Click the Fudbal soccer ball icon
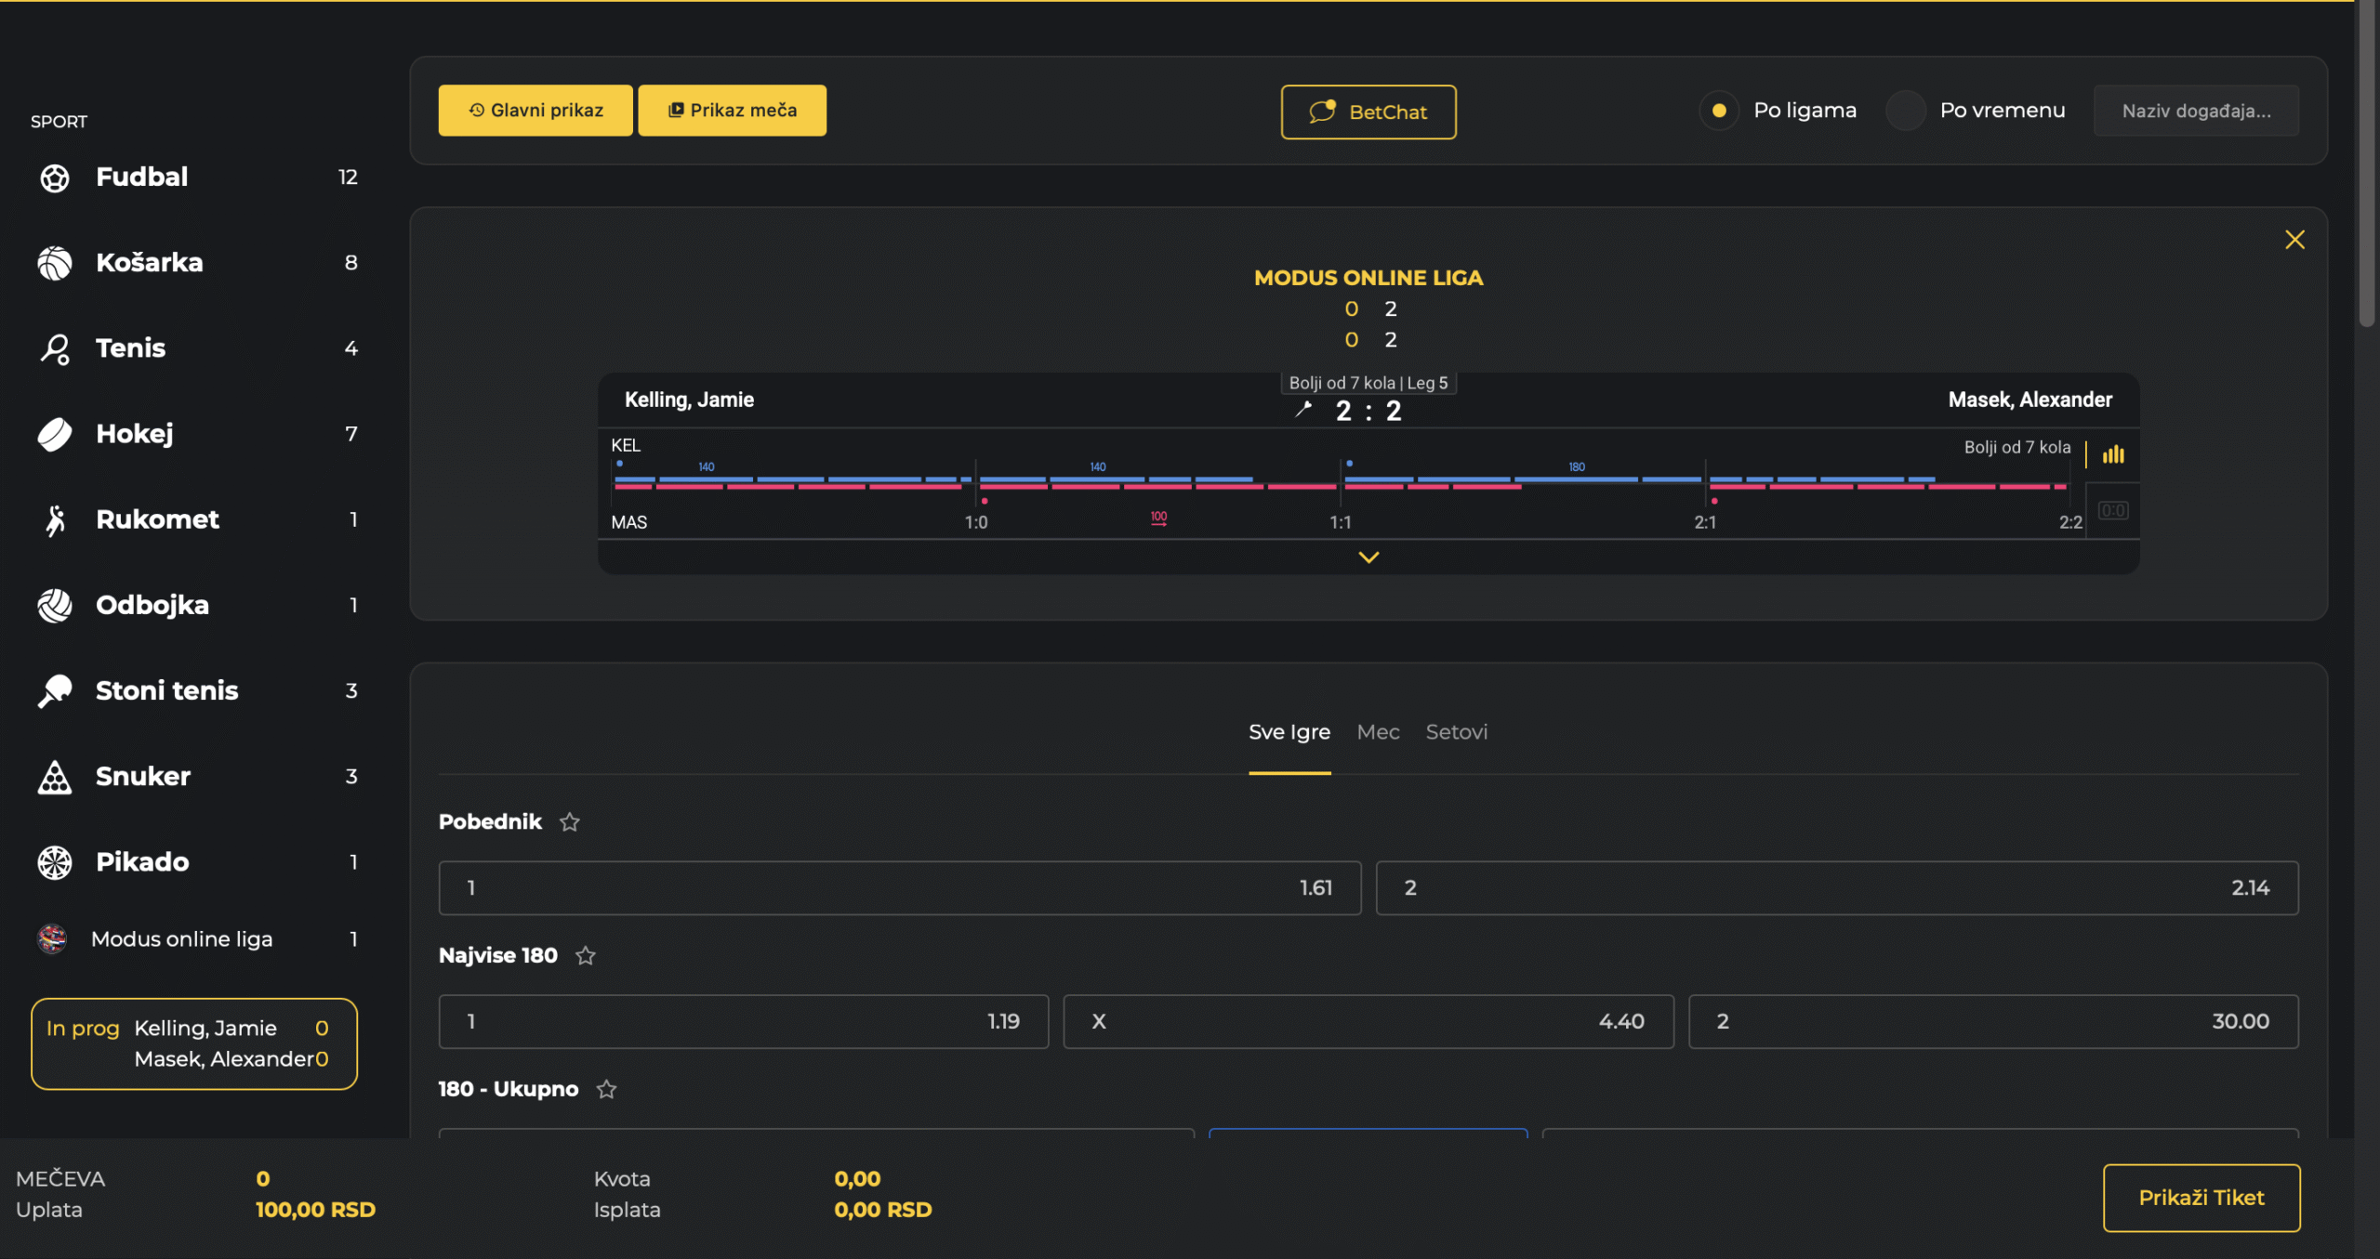The width and height of the screenshot is (2380, 1259). tap(55, 177)
